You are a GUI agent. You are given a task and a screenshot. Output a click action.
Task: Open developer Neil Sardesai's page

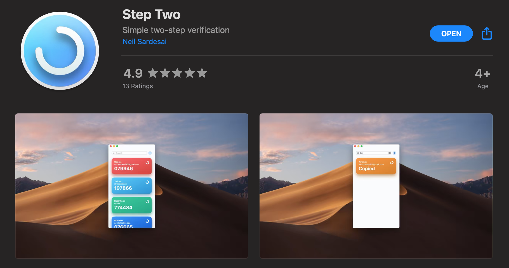click(144, 42)
